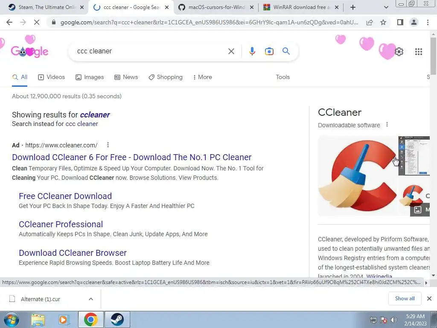
Task: Close the Steam tab
Action: pyautogui.click(x=82, y=8)
